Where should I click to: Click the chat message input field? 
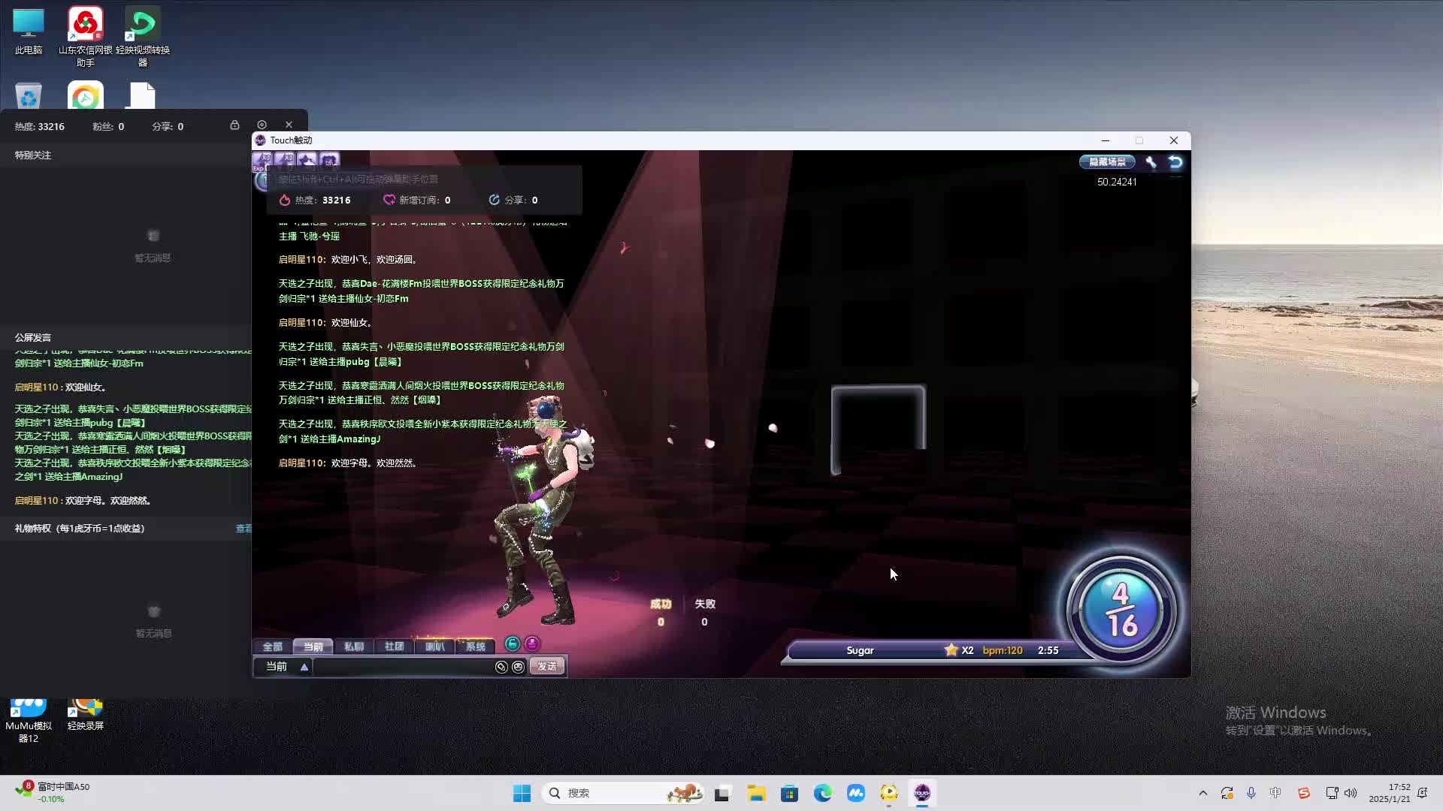point(402,667)
